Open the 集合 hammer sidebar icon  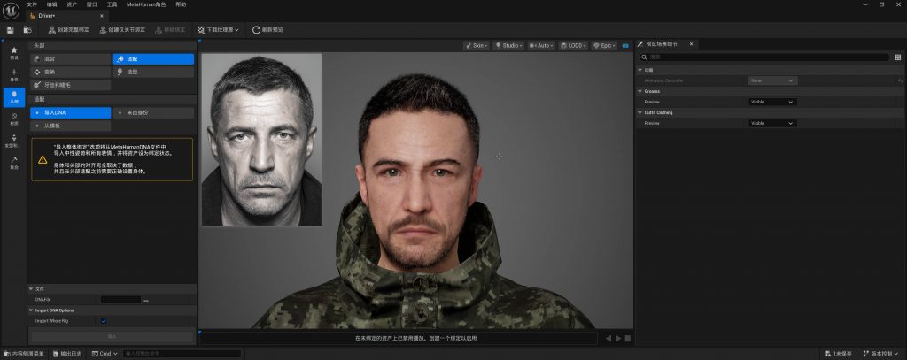14,162
